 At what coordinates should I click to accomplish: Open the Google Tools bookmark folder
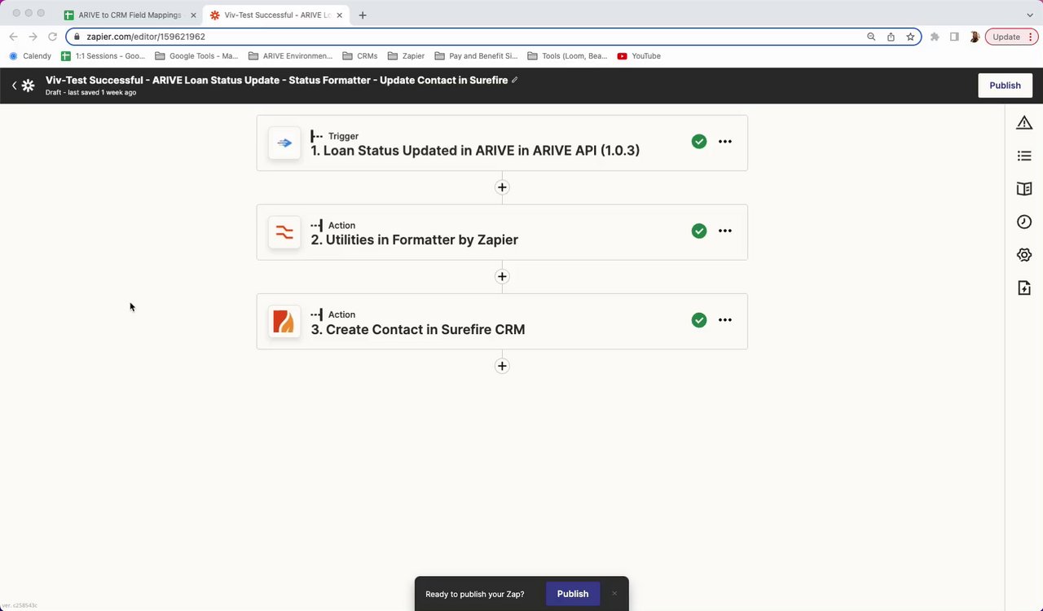196,56
